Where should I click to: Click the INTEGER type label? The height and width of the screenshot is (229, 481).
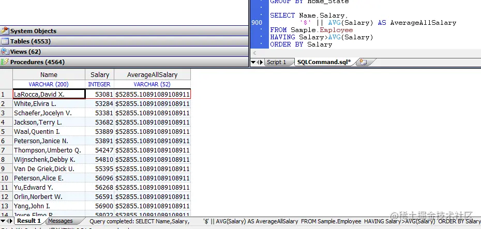[99, 84]
